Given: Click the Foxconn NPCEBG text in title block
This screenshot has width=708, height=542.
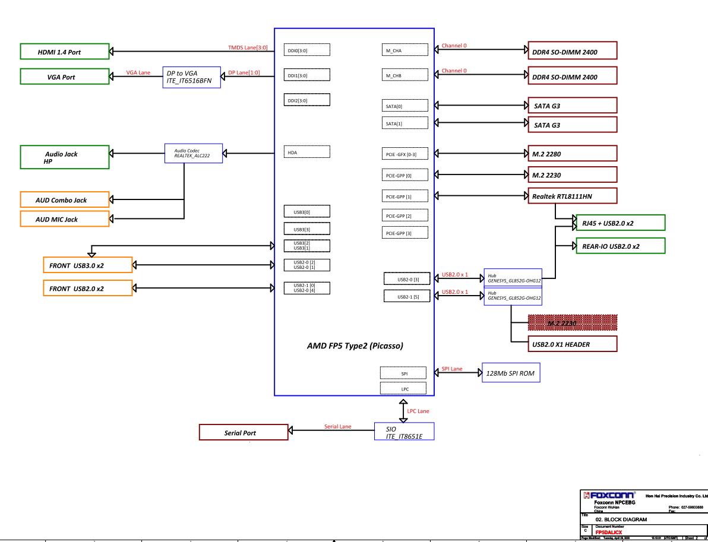Looking at the screenshot, I should tap(615, 502).
